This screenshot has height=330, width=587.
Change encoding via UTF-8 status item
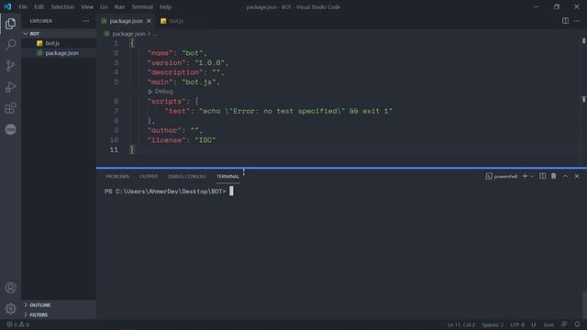tap(517, 324)
